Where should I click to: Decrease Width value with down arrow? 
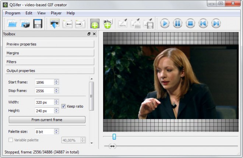pyautogui.click(x=56, y=103)
